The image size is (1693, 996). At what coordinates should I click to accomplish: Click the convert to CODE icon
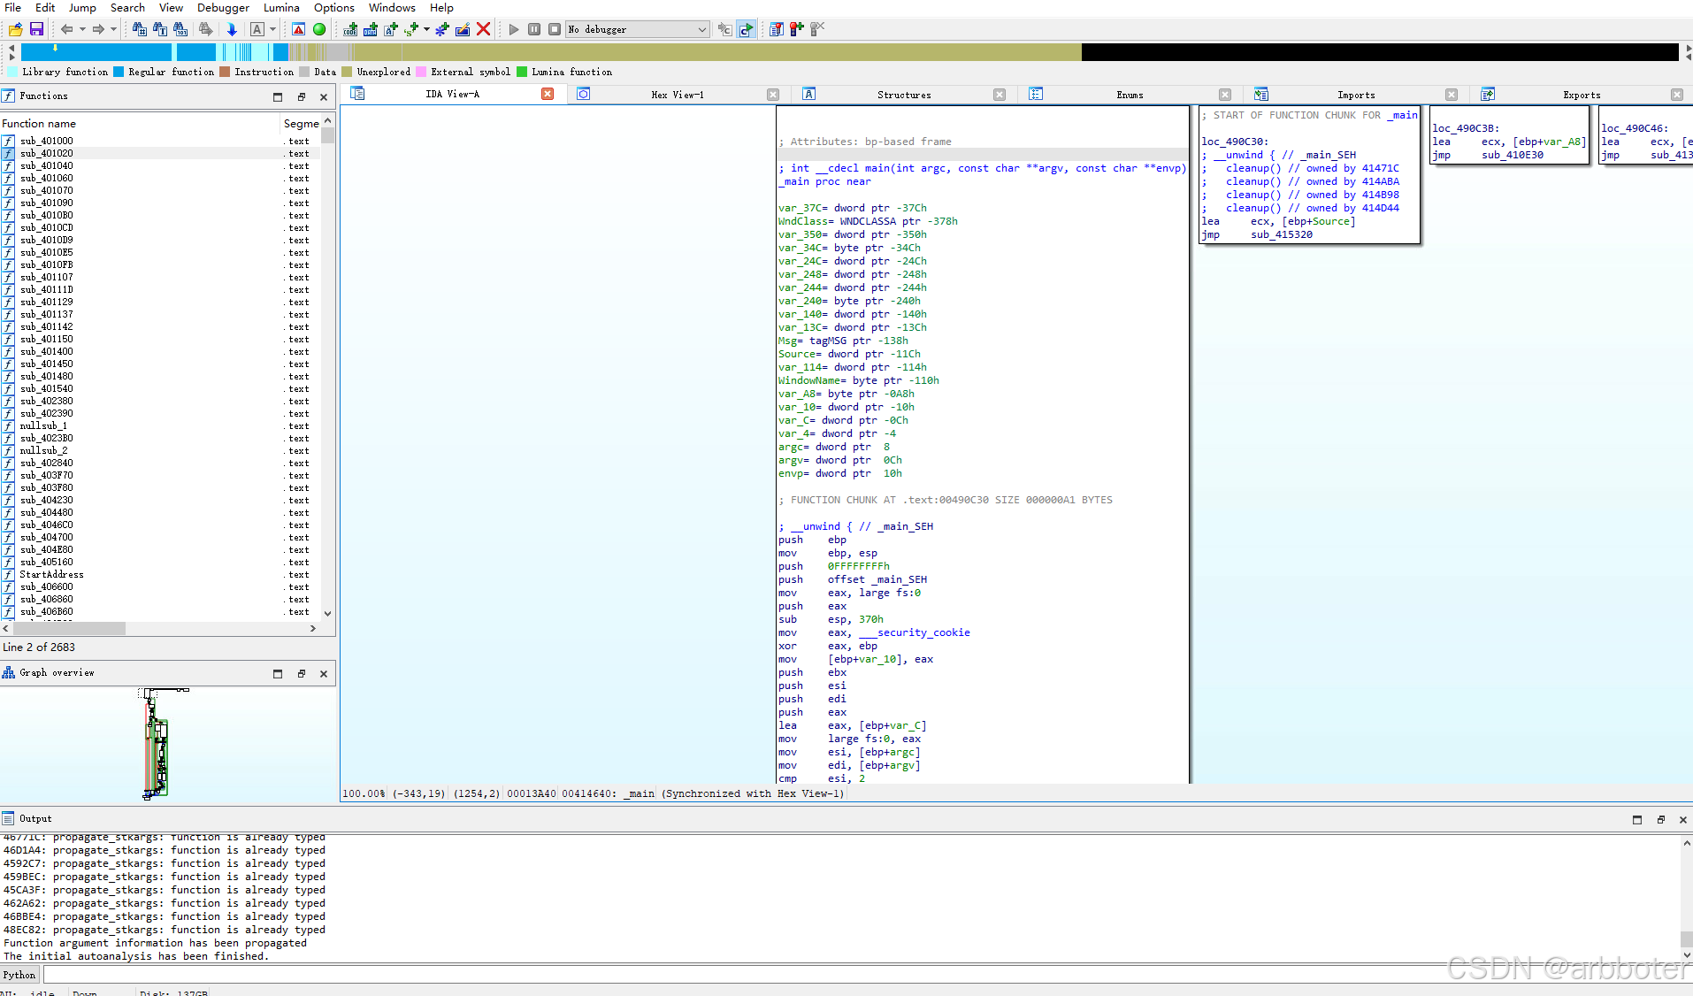coord(351,29)
